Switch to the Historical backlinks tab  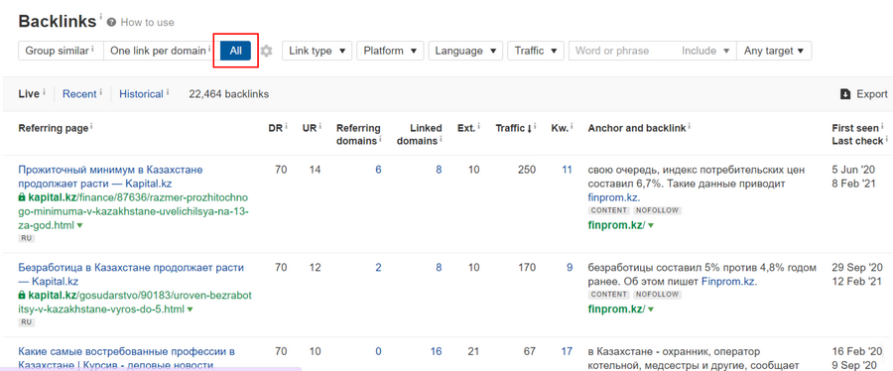tap(141, 94)
